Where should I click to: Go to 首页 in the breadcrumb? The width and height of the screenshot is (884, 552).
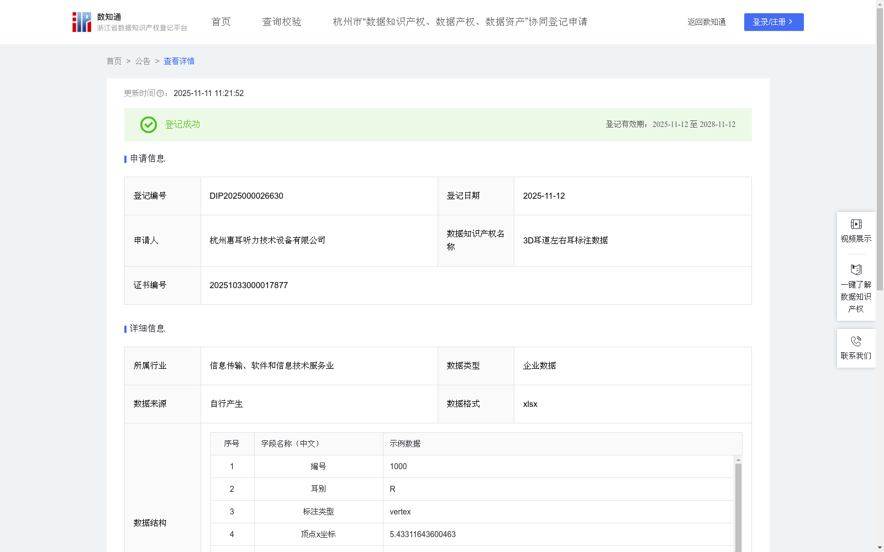[x=114, y=61]
